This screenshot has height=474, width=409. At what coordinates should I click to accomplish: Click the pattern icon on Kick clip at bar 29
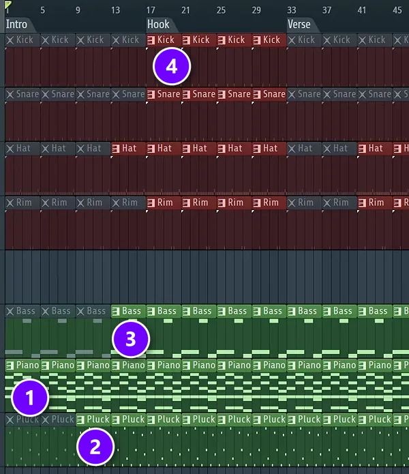click(257, 40)
